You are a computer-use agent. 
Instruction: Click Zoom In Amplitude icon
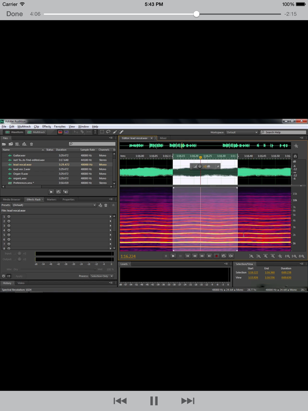tap(251, 256)
